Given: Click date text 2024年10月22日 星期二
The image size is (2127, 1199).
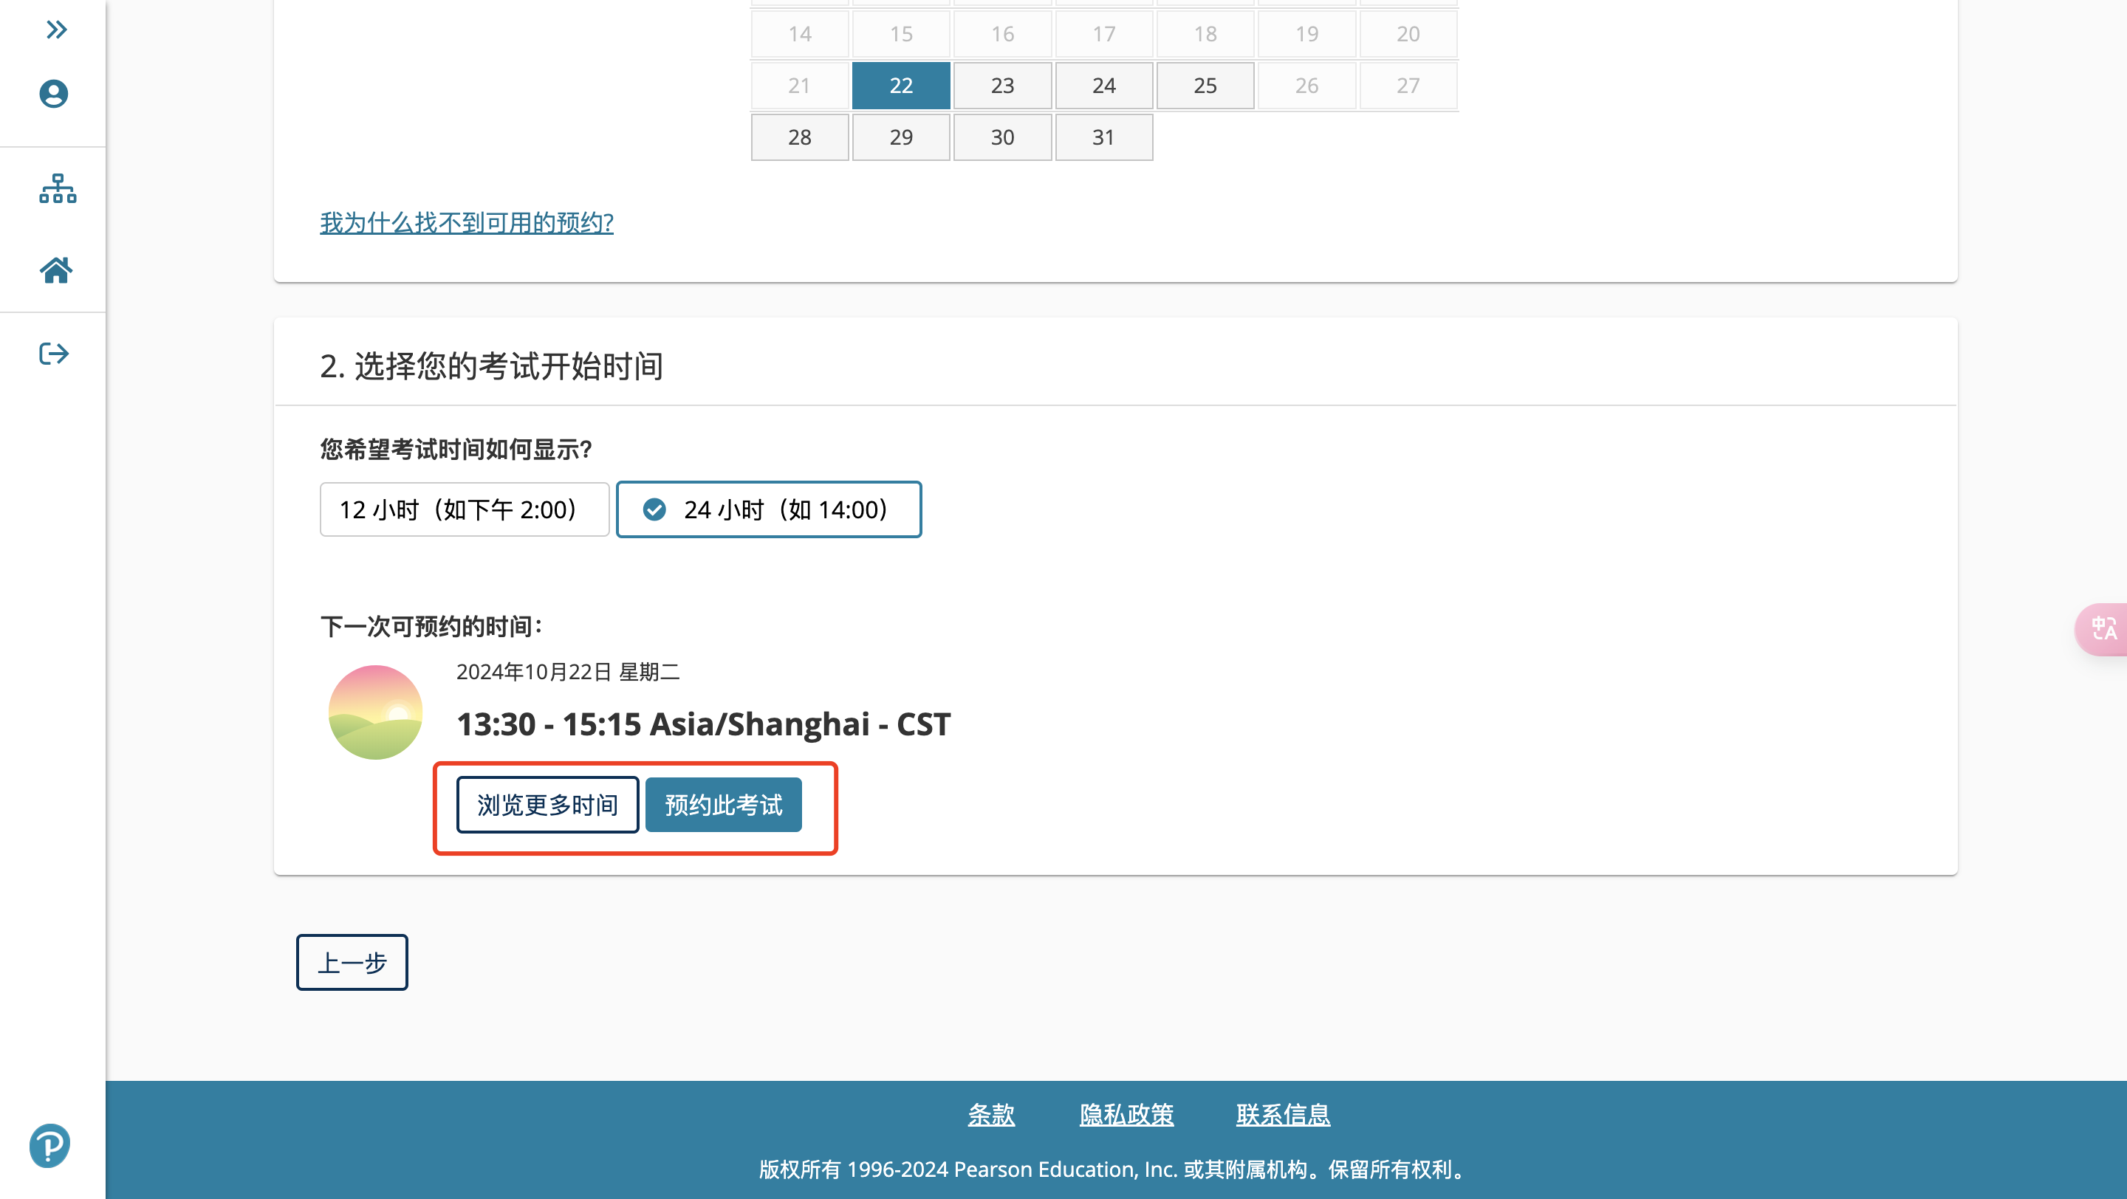Looking at the screenshot, I should (x=568, y=672).
